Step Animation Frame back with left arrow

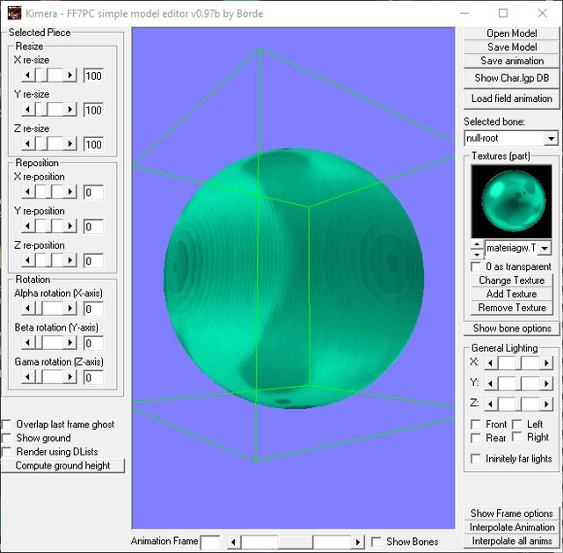click(234, 542)
